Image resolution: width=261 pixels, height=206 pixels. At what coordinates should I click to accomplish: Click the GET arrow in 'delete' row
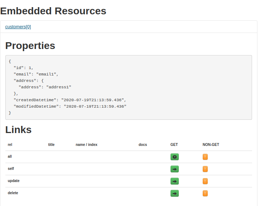point(174,193)
